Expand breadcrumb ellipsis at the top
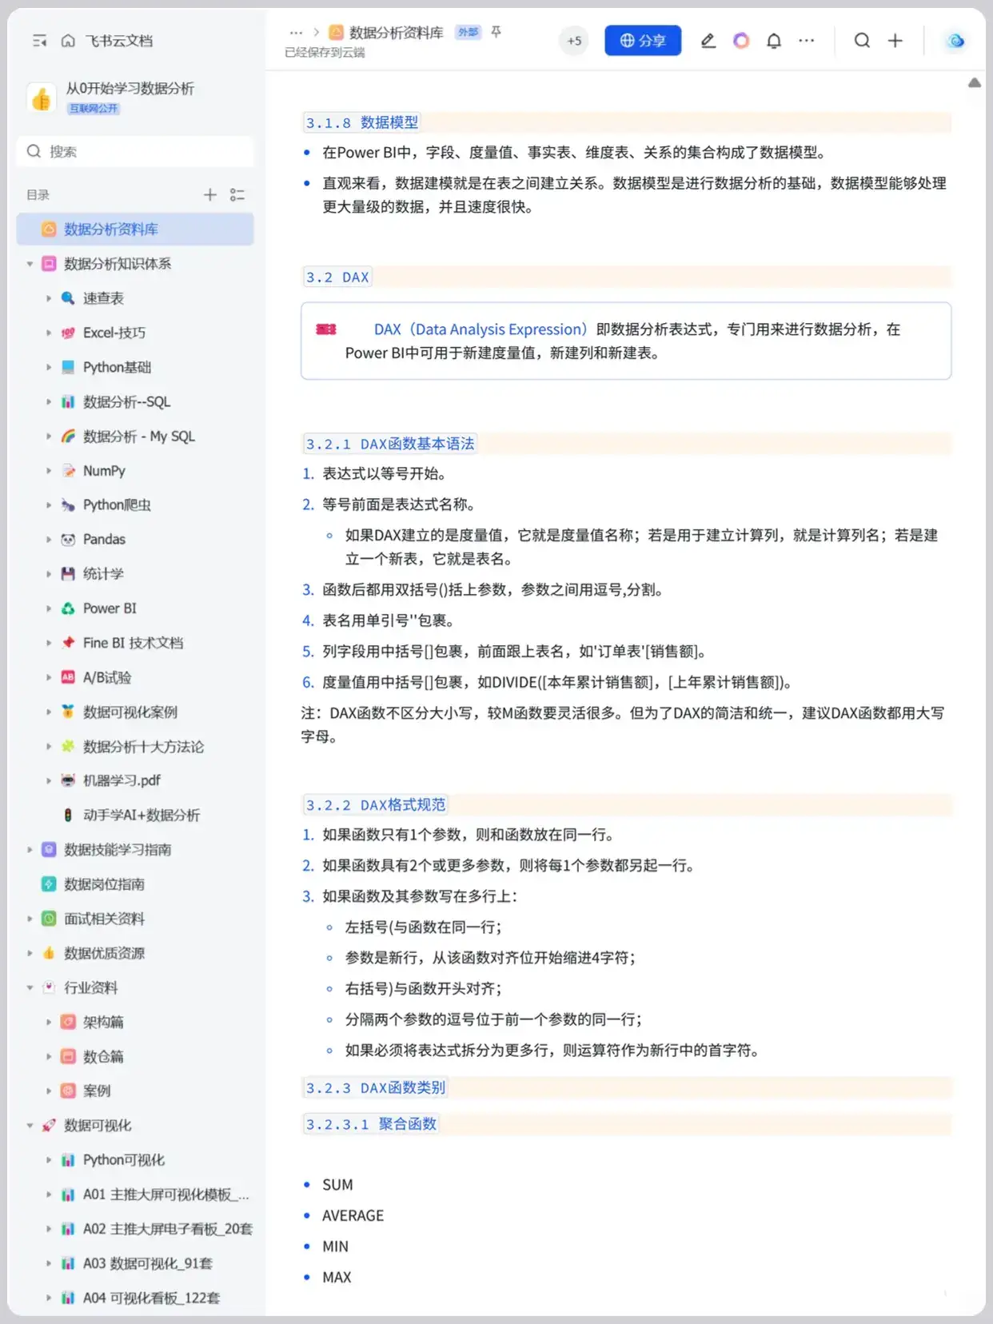The height and width of the screenshot is (1324, 993). pos(296,33)
